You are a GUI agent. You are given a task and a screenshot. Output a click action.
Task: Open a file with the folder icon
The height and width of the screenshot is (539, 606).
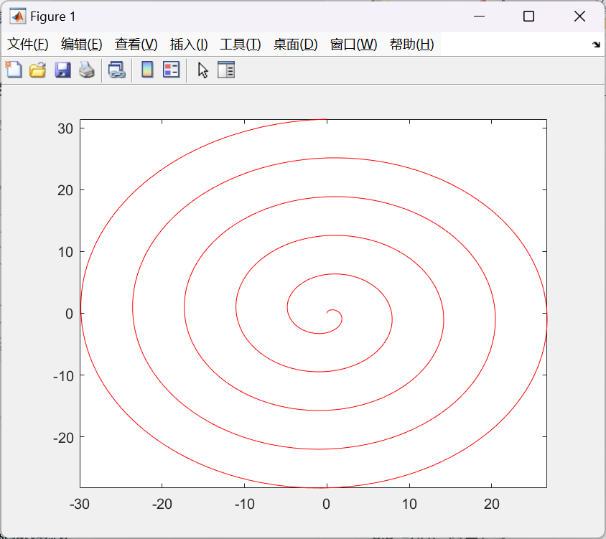[x=38, y=70]
